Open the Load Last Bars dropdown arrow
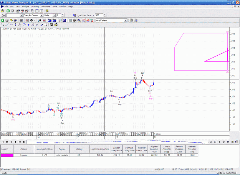This screenshot has width=240, height=175. 93,15
